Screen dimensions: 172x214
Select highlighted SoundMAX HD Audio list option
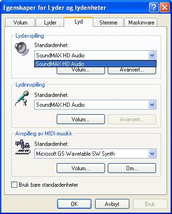point(95,64)
